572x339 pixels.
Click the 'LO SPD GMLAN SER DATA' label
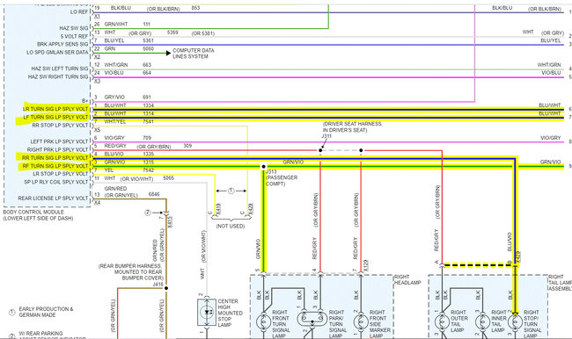point(57,53)
